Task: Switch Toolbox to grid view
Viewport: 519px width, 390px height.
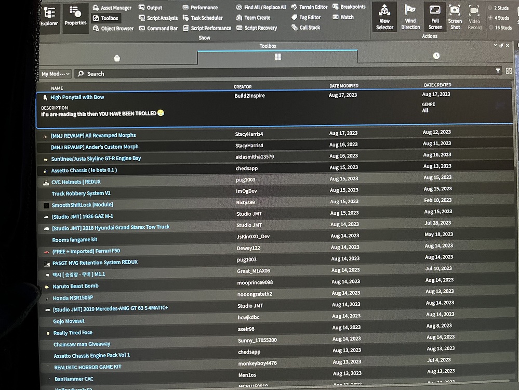Action: [x=509, y=71]
